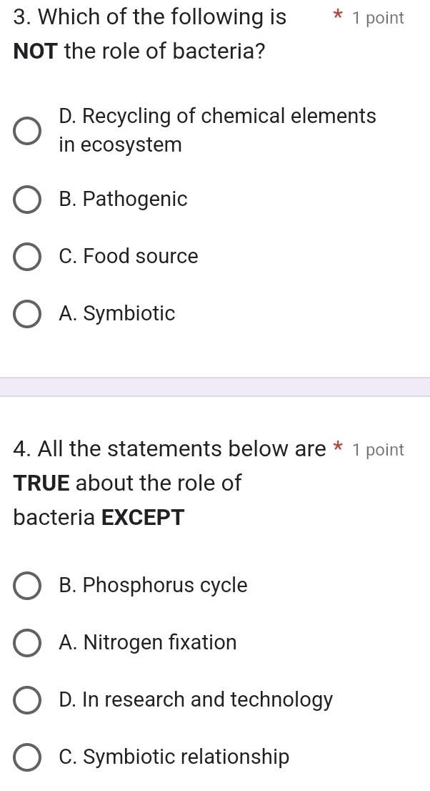430x791 pixels.
Task: Click the '1 point' label of question 3
Action: point(378,19)
